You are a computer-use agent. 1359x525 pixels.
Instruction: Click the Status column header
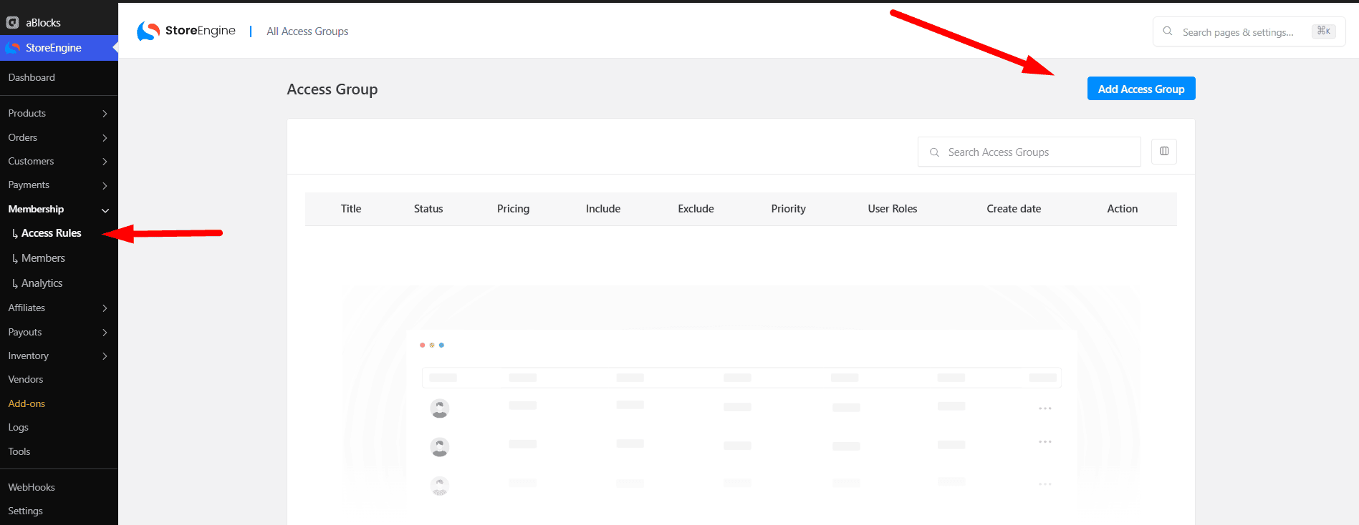point(428,209)
